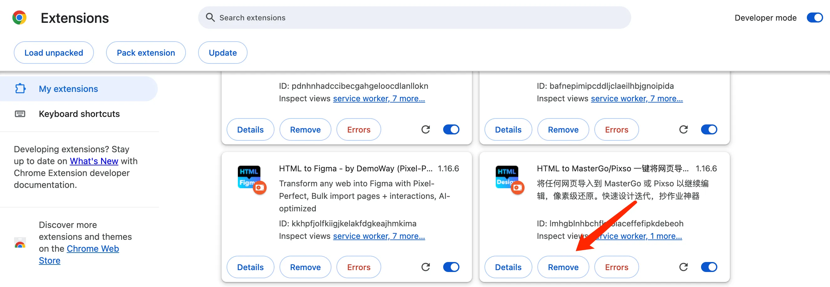
Task: Reload the HTML to MasterGo/Pixso extension
Action: tap(684, 267)
